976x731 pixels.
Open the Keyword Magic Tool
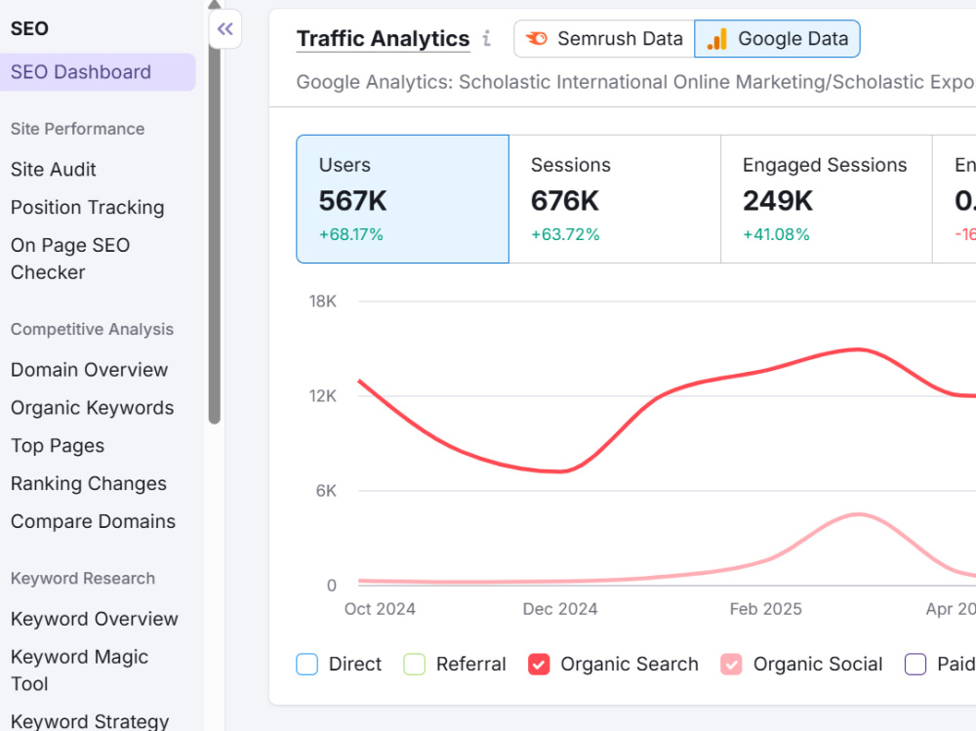tap(80, 670)
